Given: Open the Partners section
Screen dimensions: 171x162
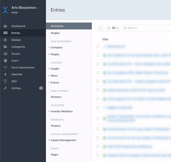Looking at the screenshot, I should pyautogui.click(x=56, y=97).
